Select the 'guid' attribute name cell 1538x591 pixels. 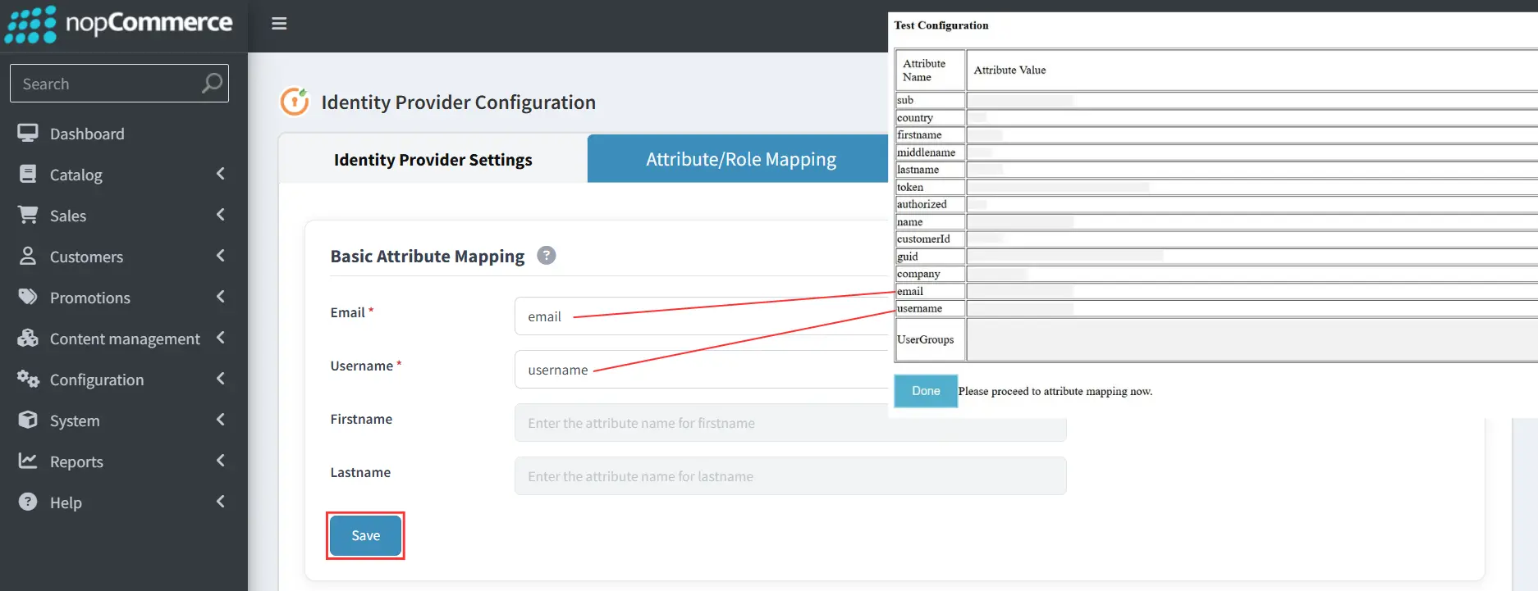930,257
